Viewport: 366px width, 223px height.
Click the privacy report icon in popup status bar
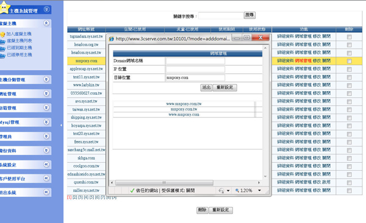click(221, 191)
